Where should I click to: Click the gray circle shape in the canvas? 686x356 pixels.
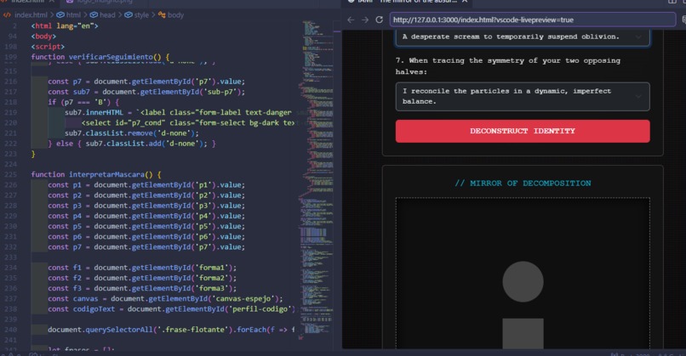coord(523,282)
